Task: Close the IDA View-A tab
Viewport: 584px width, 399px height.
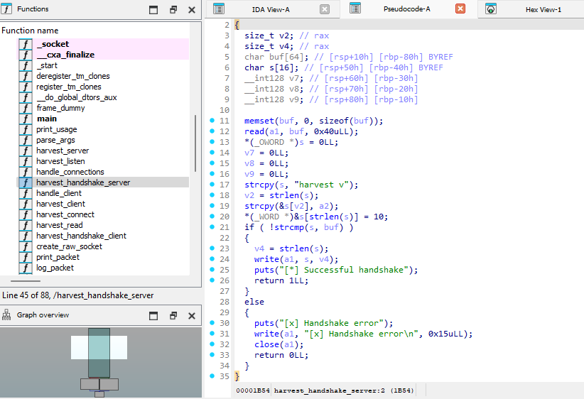Action: click(x=325, y=9)
